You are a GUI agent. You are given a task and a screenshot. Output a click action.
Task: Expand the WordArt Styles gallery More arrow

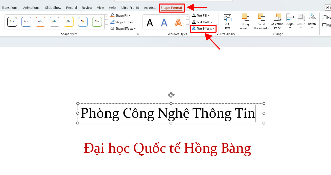[187, 27]
